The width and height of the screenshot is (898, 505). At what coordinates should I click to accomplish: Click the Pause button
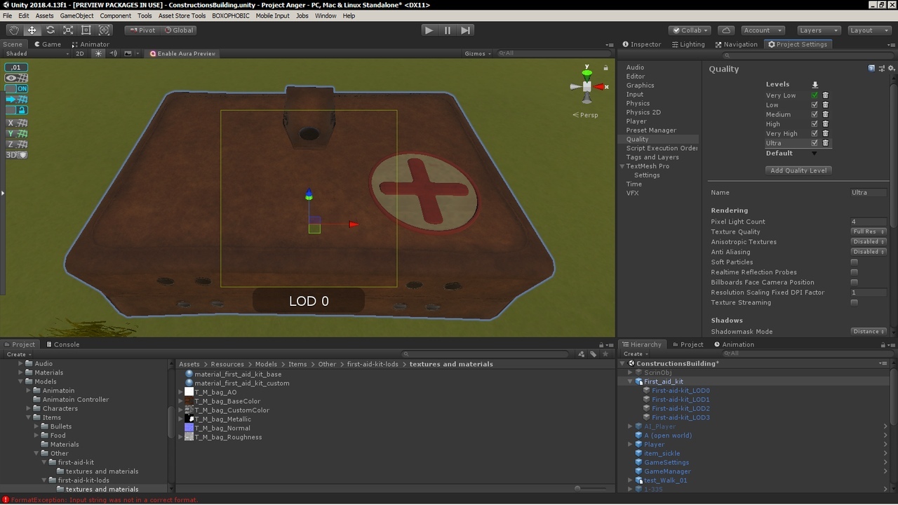pos(447,30)
